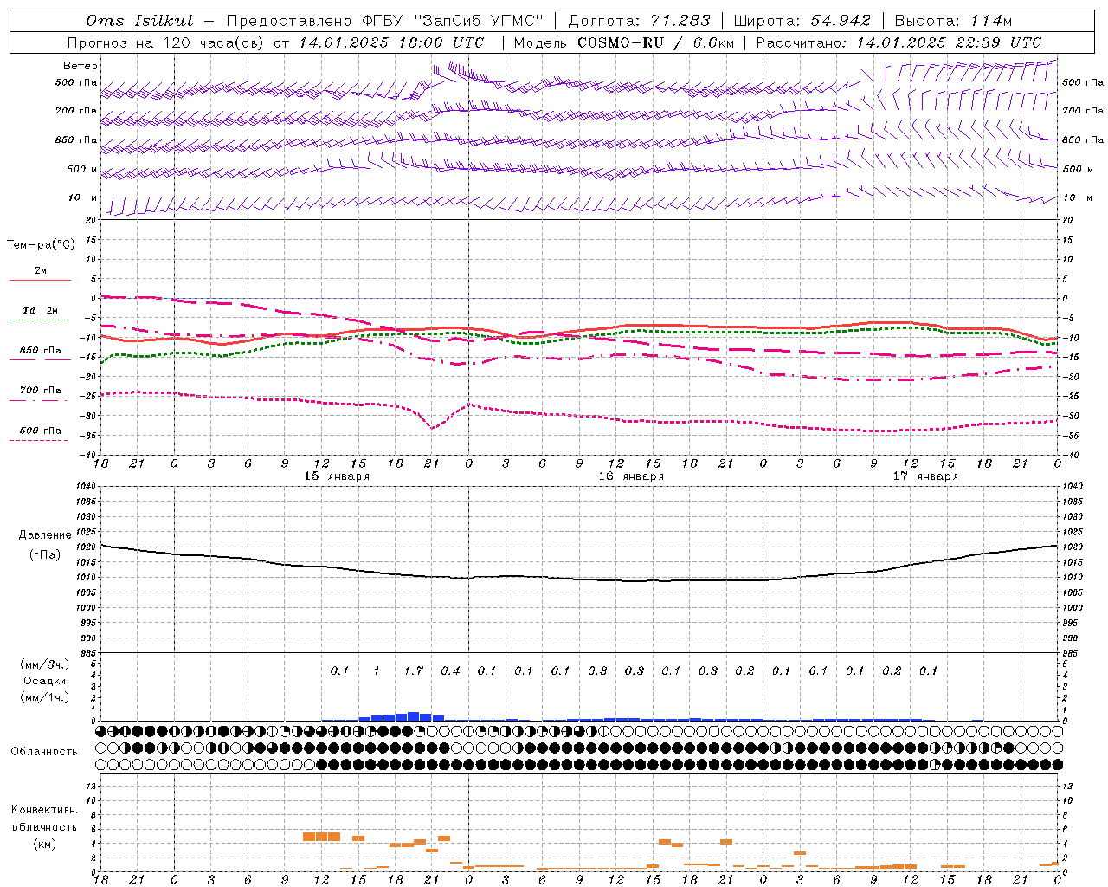Click the "2м" temperature legend line sample

(40, 280)
